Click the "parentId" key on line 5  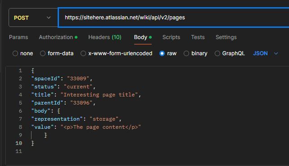click(47, 103)
